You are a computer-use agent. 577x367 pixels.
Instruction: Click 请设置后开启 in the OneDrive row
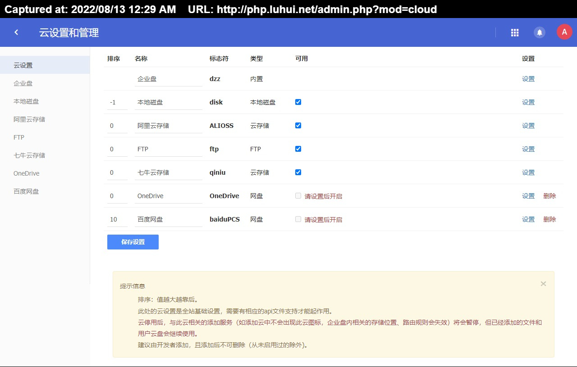point(323,196)
